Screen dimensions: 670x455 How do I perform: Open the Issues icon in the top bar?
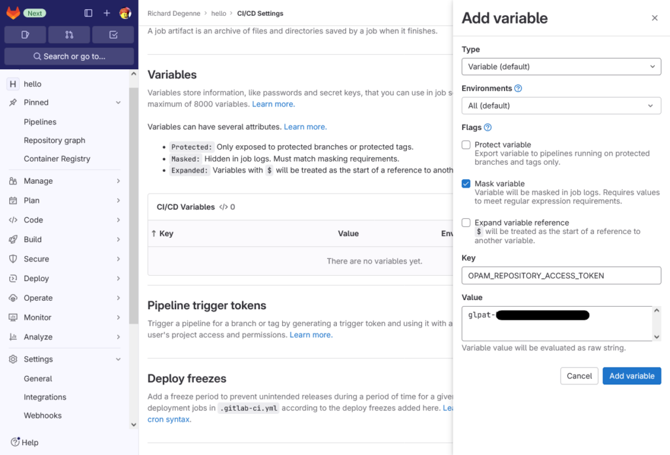(x=25, y=34)
